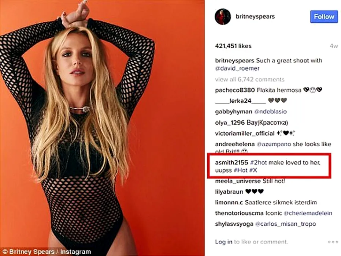The width and height of the screenshot is (341, 256).
Task: Open the @carlos_misan_tropo mention
Action: point(286,224)
